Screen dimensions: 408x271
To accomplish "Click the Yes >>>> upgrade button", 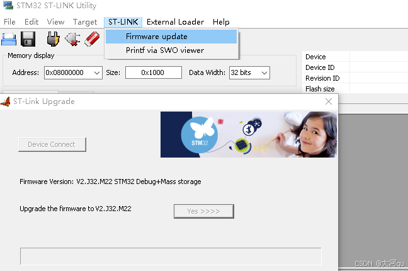I will point(204,211).
